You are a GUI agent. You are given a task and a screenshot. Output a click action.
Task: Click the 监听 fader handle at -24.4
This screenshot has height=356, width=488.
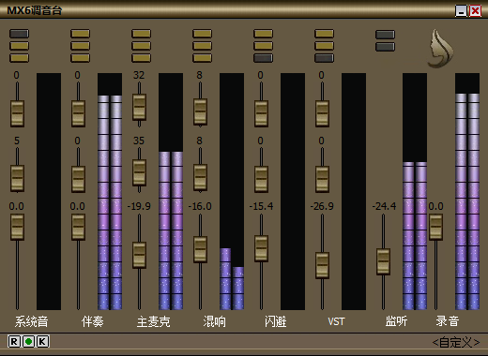click(x=383, y=261)
